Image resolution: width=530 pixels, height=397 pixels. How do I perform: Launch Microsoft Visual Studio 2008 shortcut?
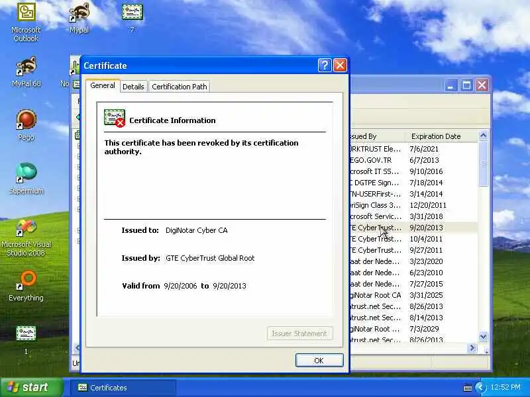(26, 238)
